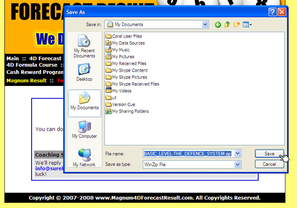
Task: Open My Network places
Action: click(84, 158)
